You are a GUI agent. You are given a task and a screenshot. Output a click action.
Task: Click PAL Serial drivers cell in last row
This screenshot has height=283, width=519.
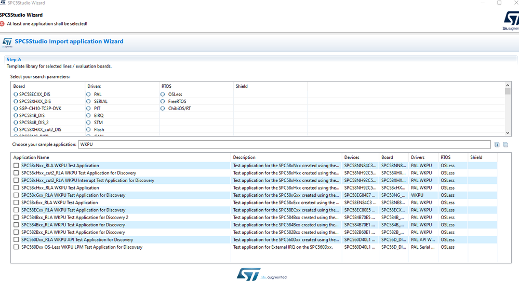point(423,247)
